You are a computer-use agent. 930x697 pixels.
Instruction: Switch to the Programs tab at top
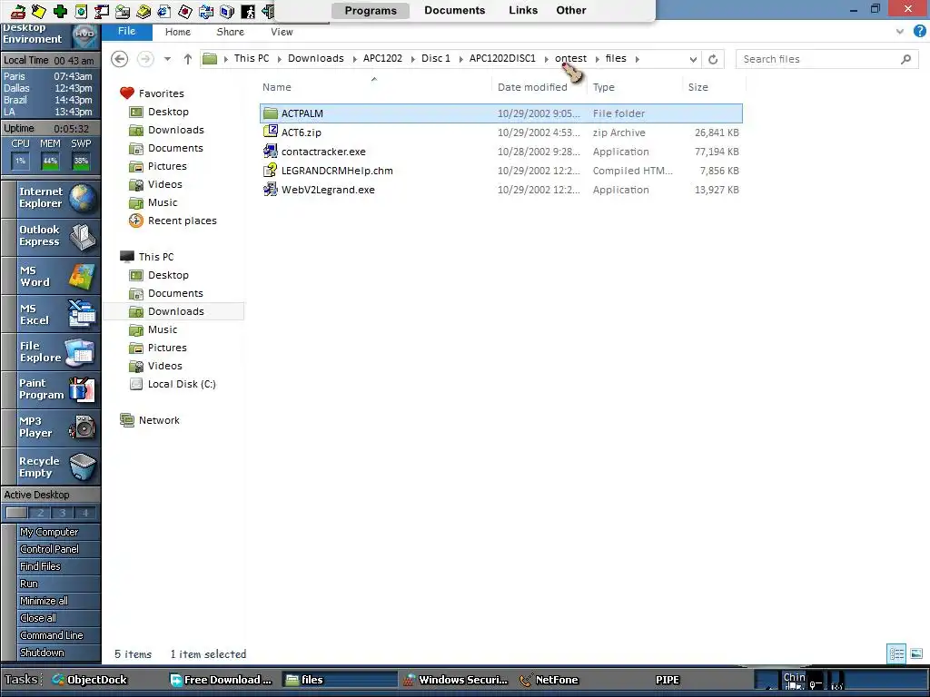371,10
